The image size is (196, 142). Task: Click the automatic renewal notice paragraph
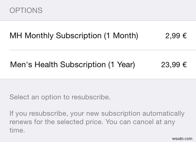(x=97, y=122)
